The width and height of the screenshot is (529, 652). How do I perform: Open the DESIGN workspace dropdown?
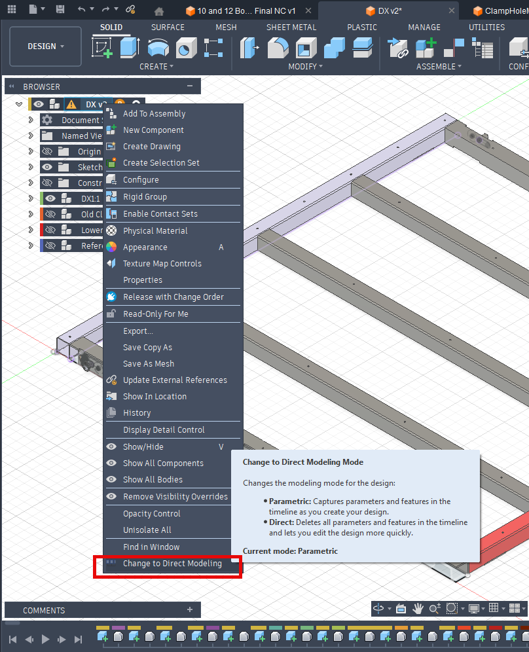point(45,46)
